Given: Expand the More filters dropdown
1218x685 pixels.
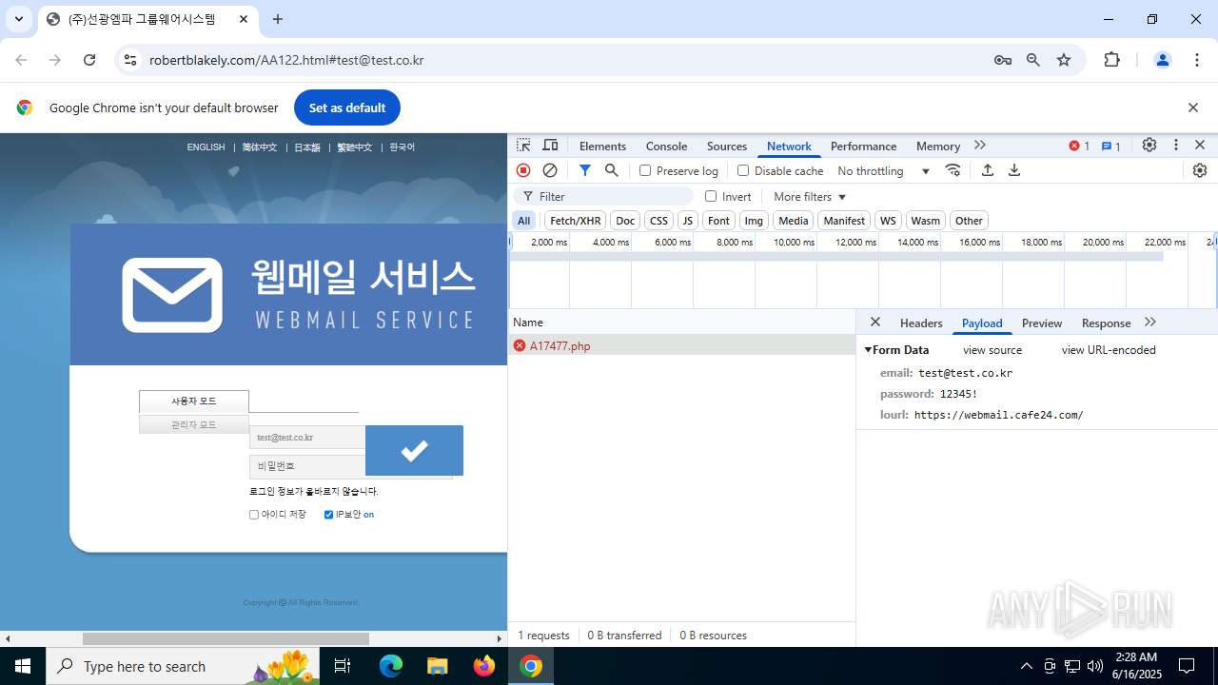Looking at the screenshot, I should 810,196.
